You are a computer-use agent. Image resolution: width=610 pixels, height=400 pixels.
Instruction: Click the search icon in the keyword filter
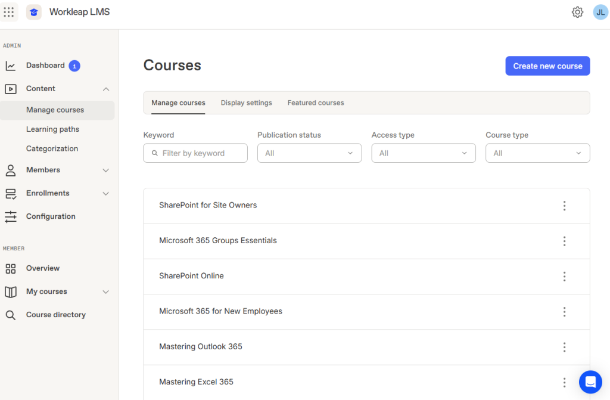coord(154,153)
